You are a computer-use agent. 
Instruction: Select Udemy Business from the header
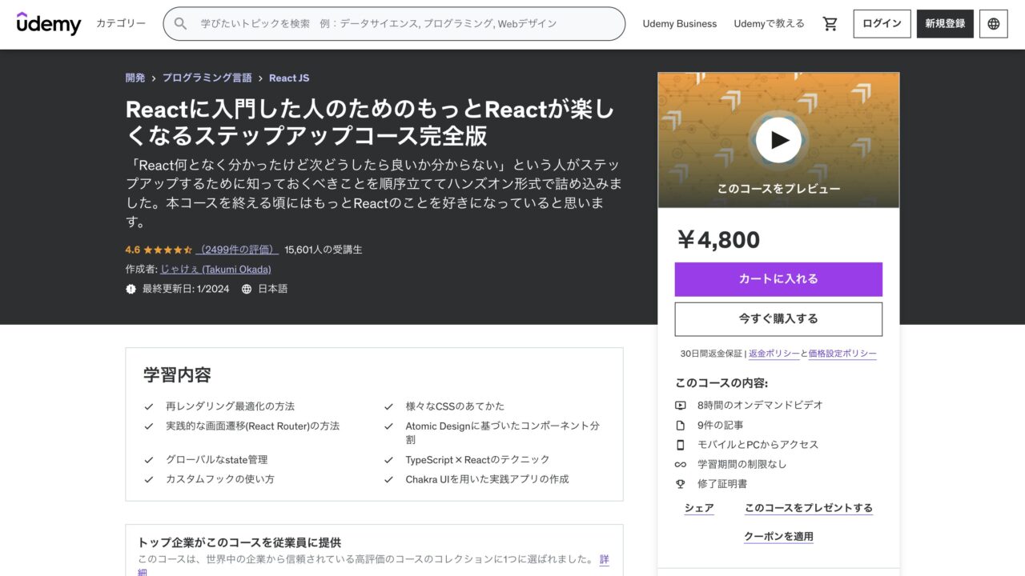click(x=679, y=23)
